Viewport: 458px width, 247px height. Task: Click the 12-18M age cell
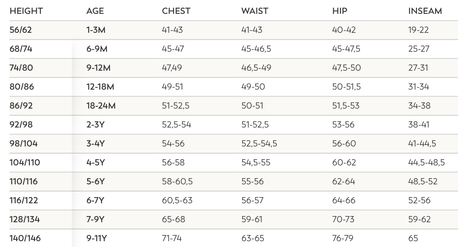tap(100, 87)
